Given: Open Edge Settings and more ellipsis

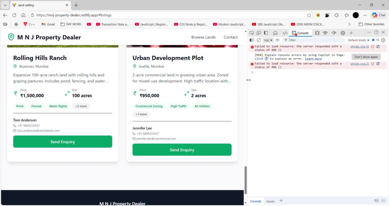Looking at the screenshot, I should point(365,15).
